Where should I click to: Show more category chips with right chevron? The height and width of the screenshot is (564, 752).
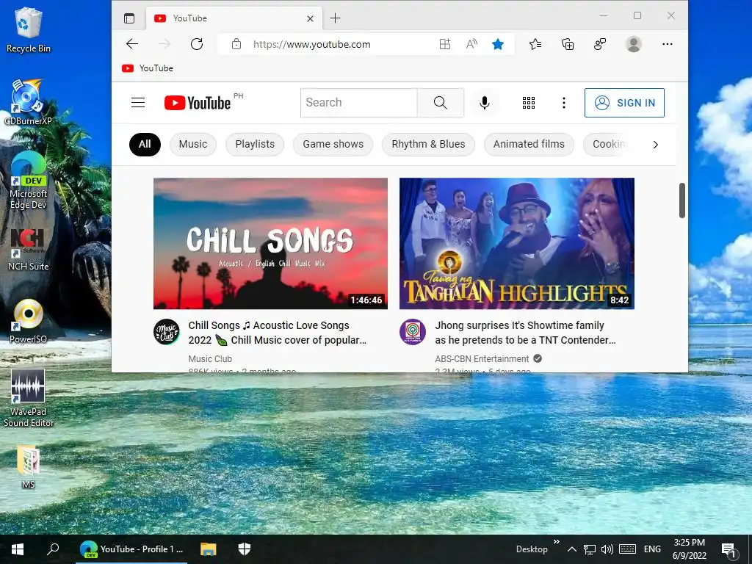[x=656, y=145]
